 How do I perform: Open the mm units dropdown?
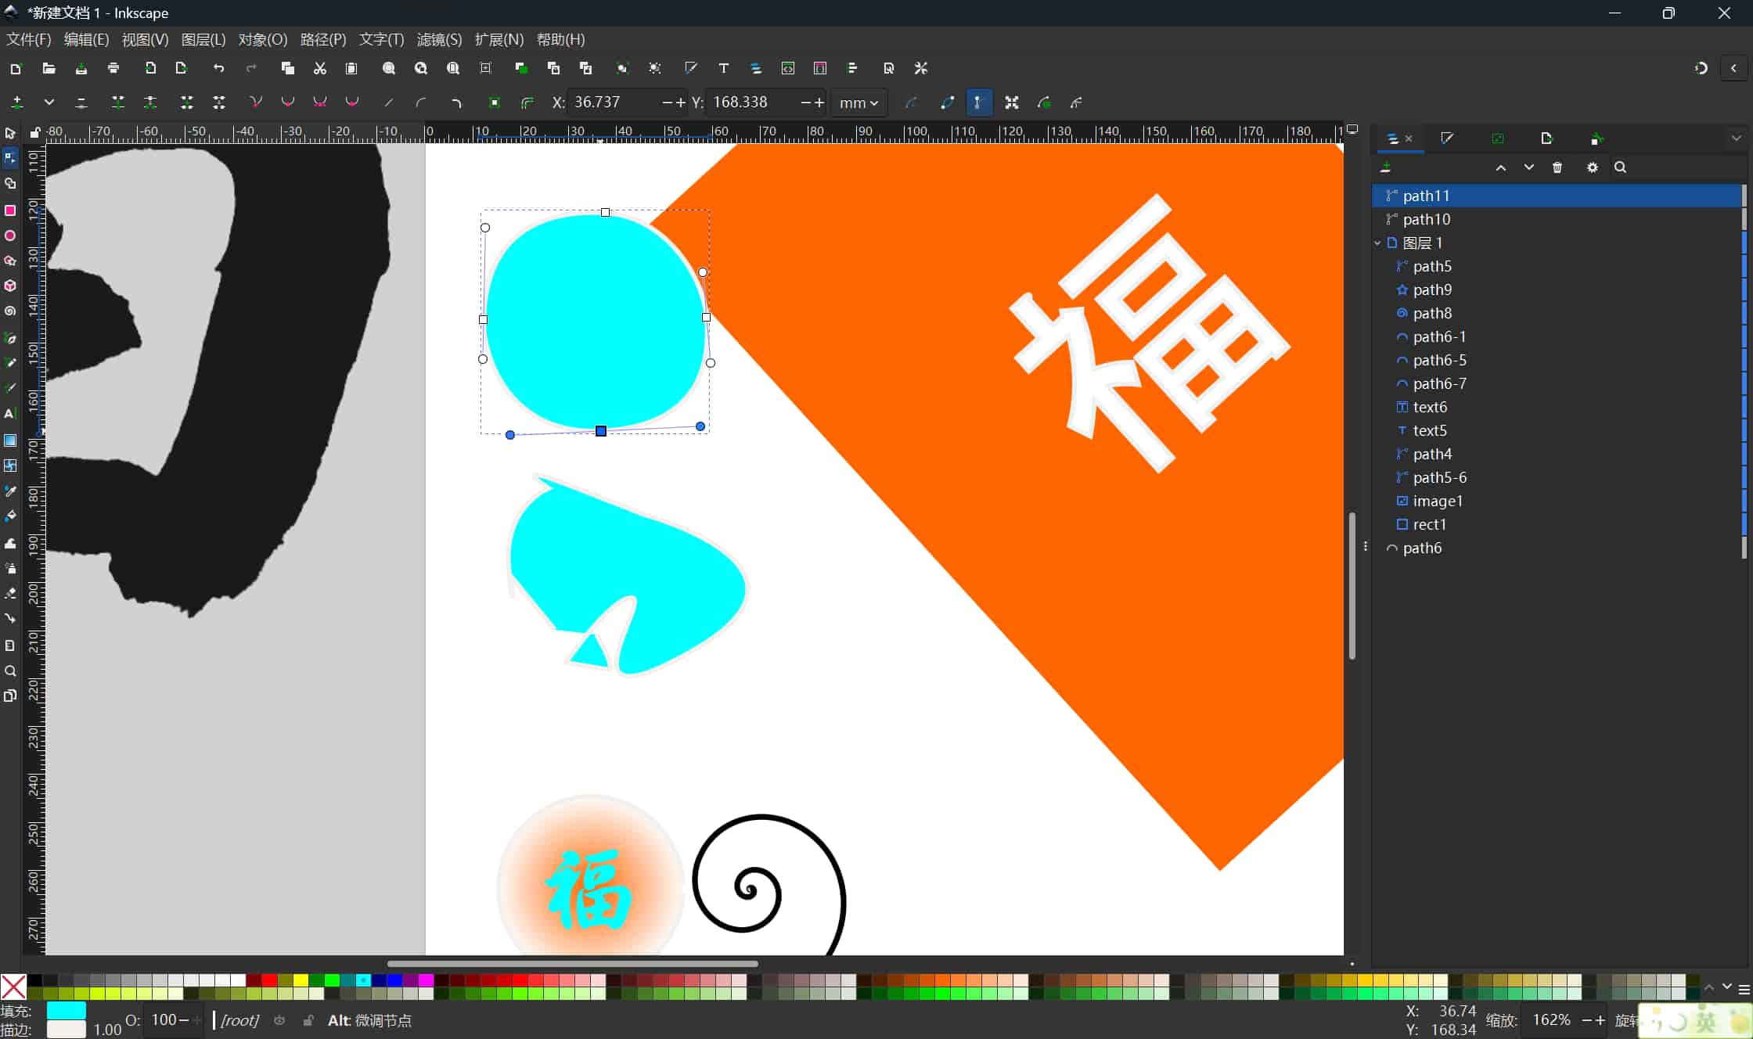(859, 102)
